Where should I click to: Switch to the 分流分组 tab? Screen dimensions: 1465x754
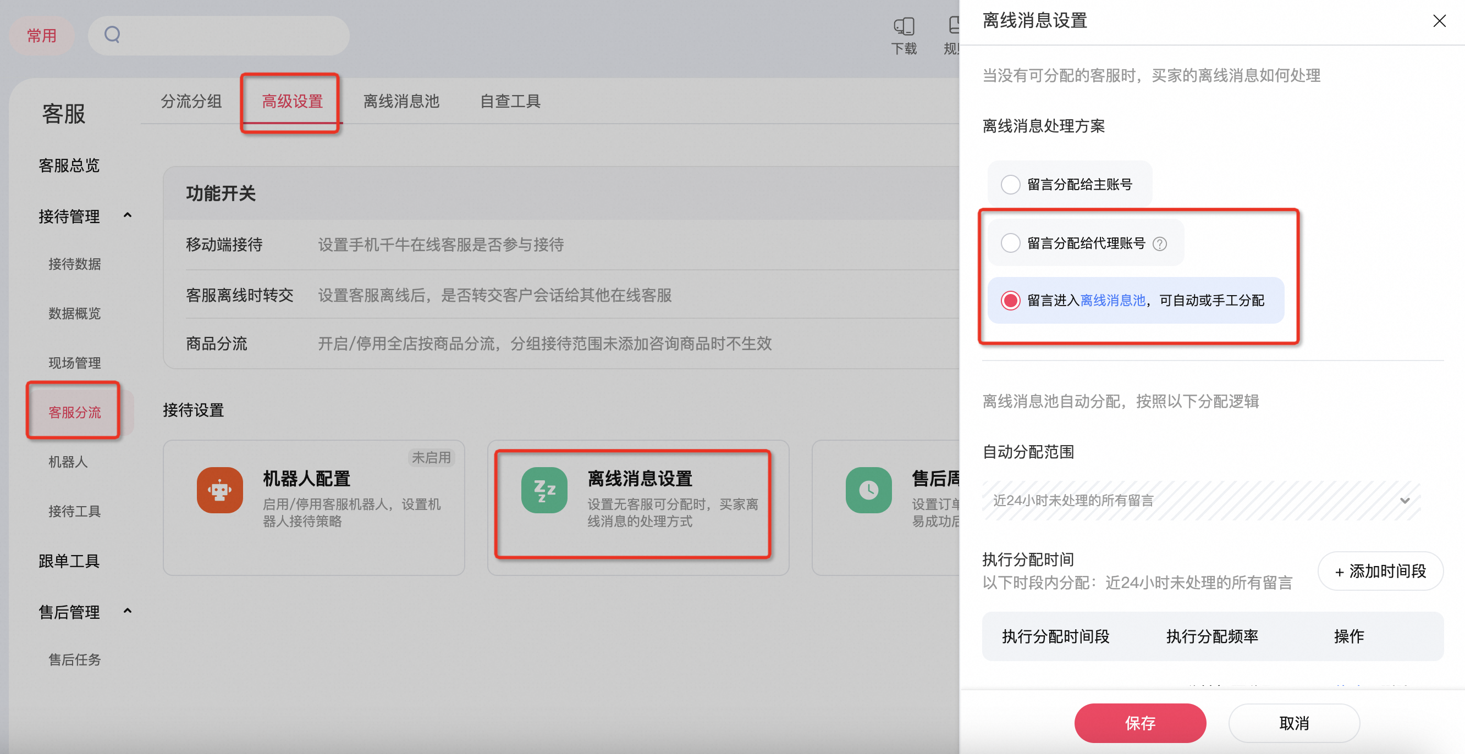191,101
